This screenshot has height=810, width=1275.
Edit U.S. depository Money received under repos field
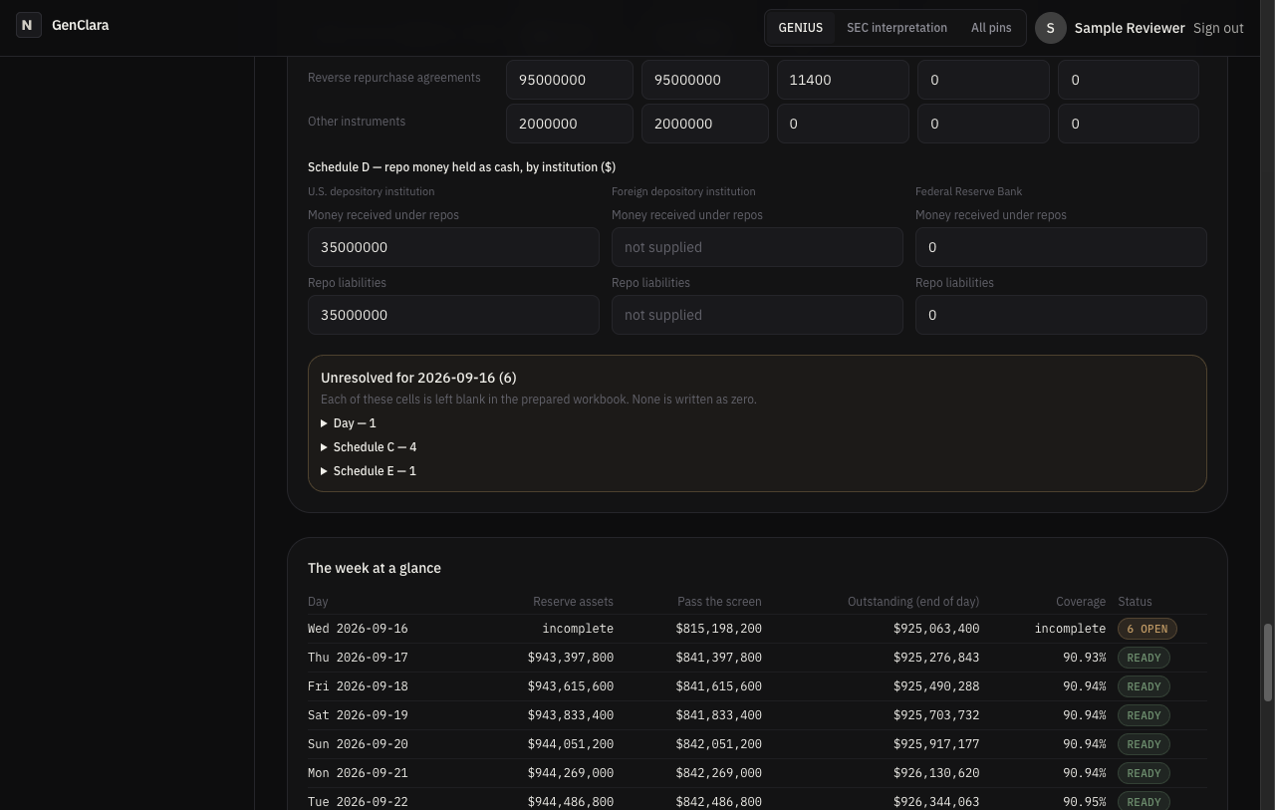(453, 247)
